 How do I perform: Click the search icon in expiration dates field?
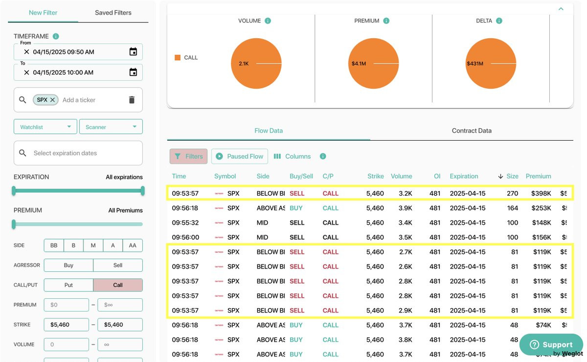tap(23, 153)
